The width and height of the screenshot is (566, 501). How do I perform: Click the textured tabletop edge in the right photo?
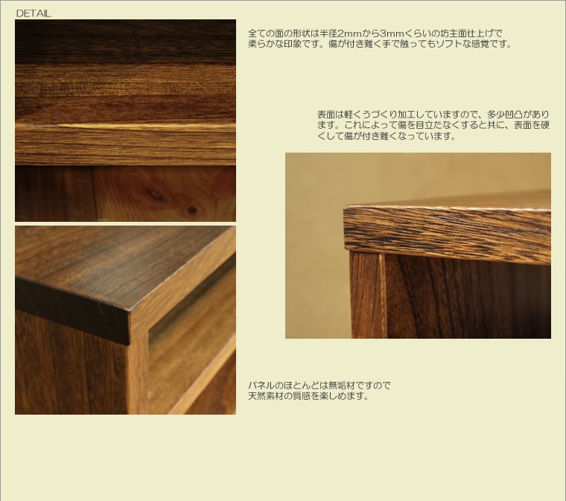[447, 232]
